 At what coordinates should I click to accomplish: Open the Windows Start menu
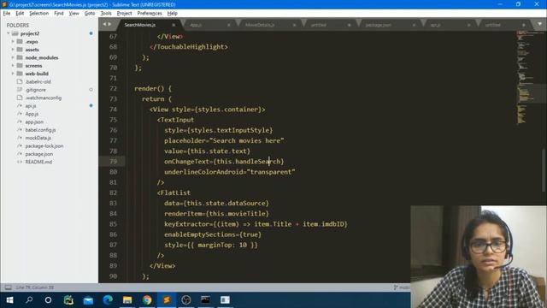pos(9,300)
